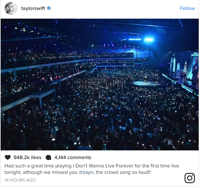Image resolution: width=200 pixels, height=188 pixels.
Task: Click the blue verified badge
Action: click(x=49, y=8)
